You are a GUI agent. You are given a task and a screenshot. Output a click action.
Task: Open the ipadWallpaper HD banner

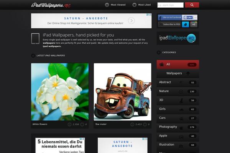[178, 38]
